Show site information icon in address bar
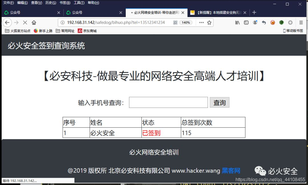This screenshot has width=308, height=185. click(x=62, y=22)
